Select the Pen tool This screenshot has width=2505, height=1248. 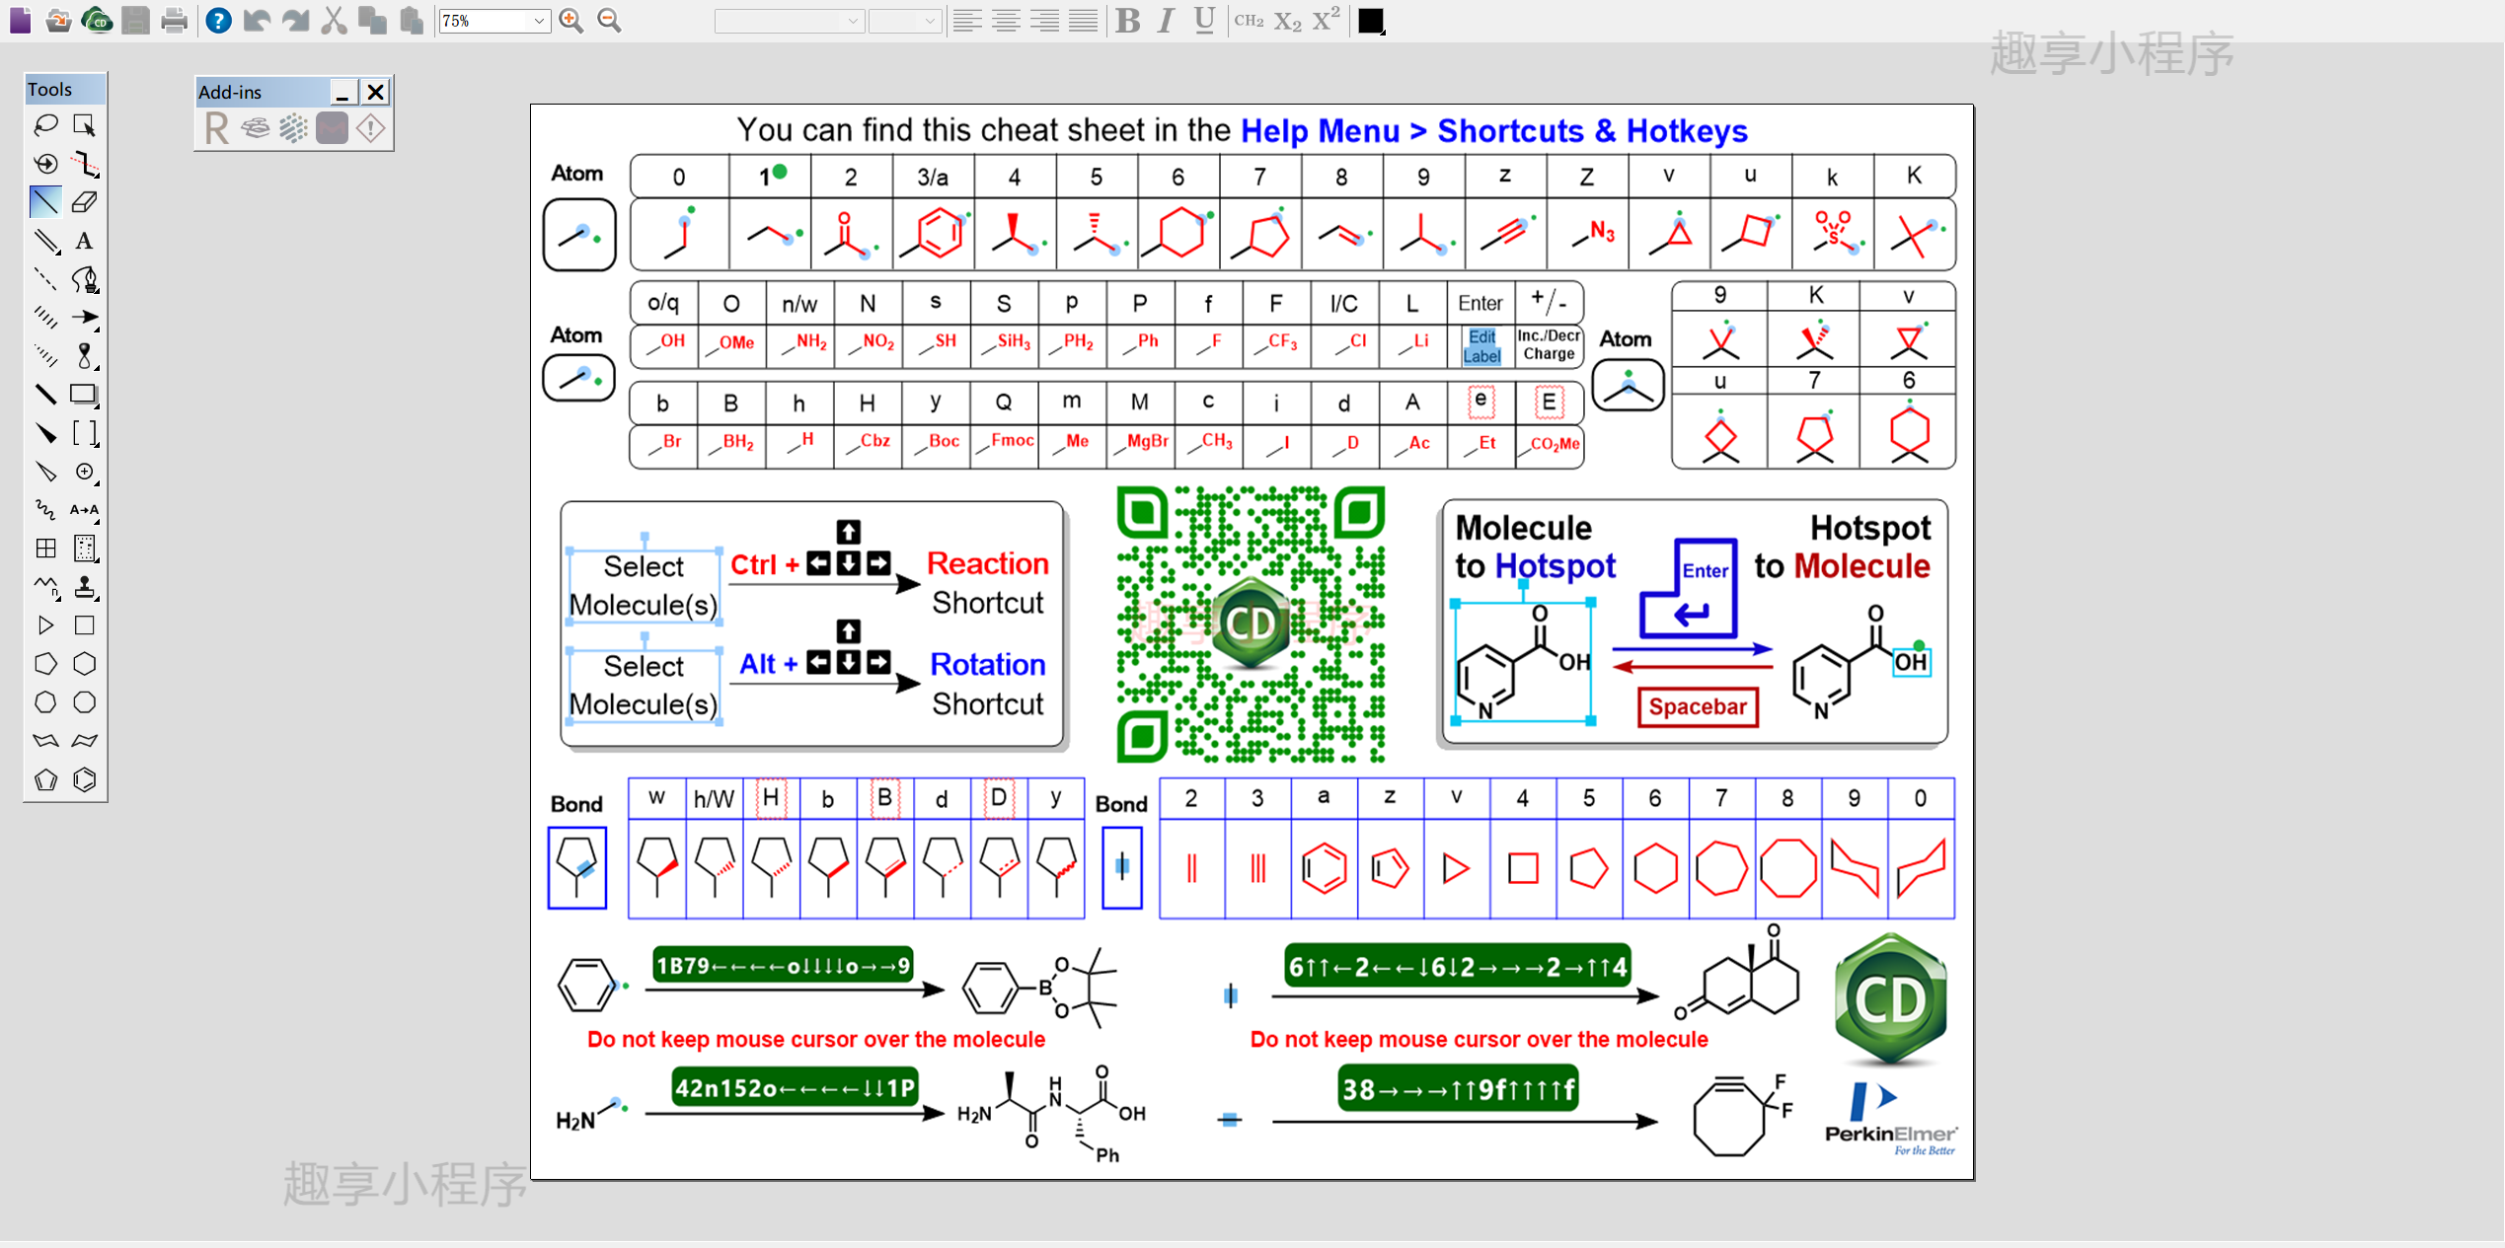pos(85,280)
